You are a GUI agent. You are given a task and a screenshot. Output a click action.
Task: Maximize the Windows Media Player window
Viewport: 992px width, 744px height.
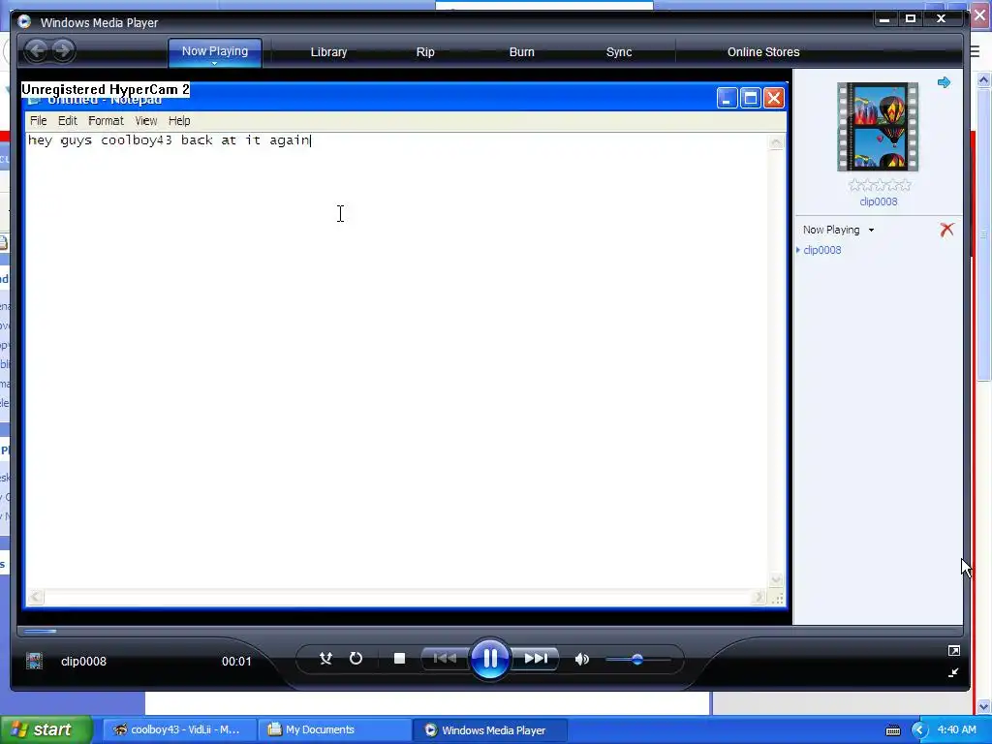[x=911, y=19]
